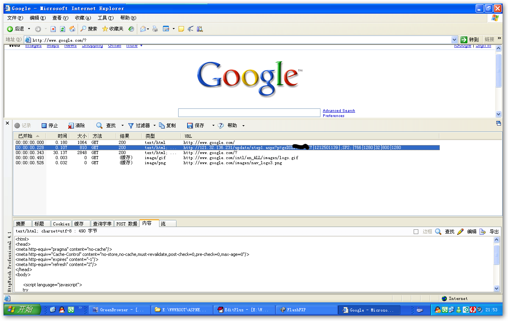Image resolution: width=508 pixels, height=321 pixels.
Task: Click the HttpWatch Save (保存) disk button
Action: coord(195,126)
